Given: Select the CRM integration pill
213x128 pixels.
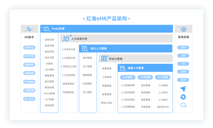Looking at the screenshot, I should 183,71.
